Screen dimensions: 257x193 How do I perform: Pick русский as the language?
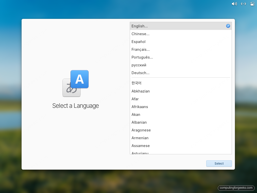(181, 65)
